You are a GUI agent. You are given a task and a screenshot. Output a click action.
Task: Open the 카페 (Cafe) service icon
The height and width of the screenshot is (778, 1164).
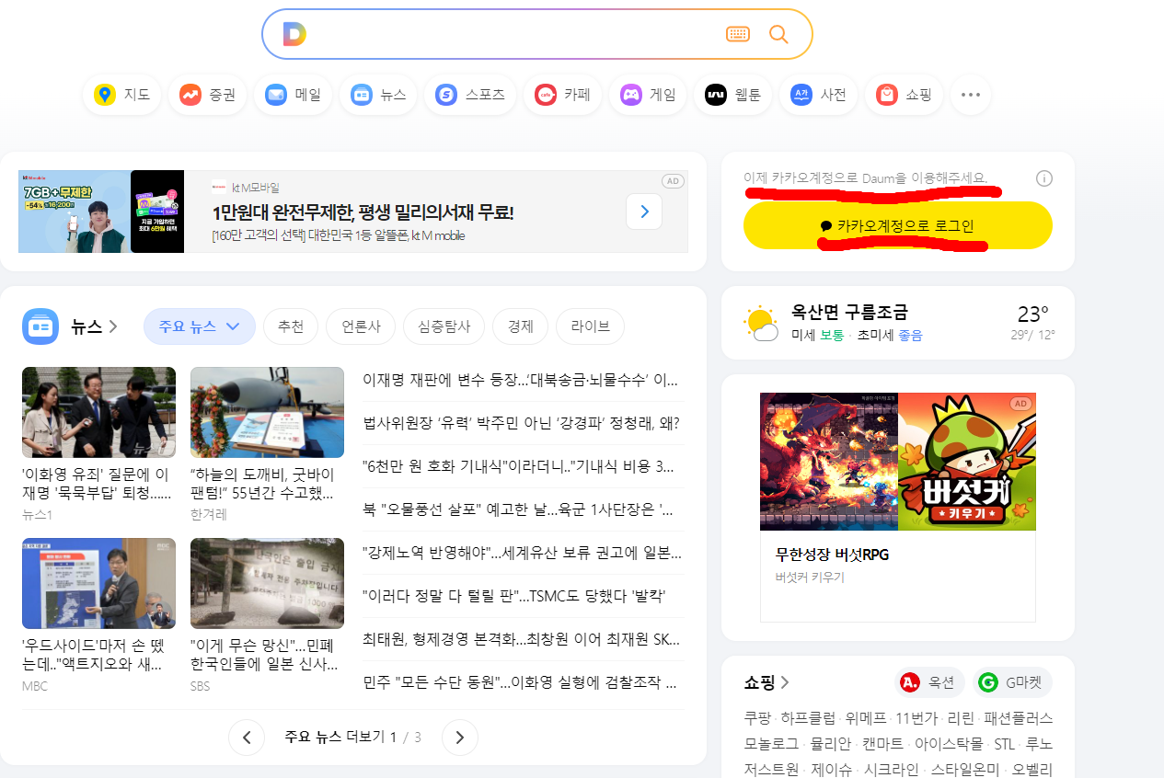(x=561, y=94)
